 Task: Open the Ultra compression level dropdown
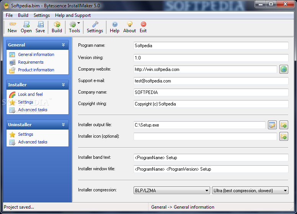[250, 190]
